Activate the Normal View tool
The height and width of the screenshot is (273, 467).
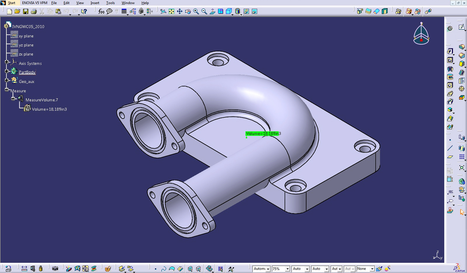pos(212,12)
